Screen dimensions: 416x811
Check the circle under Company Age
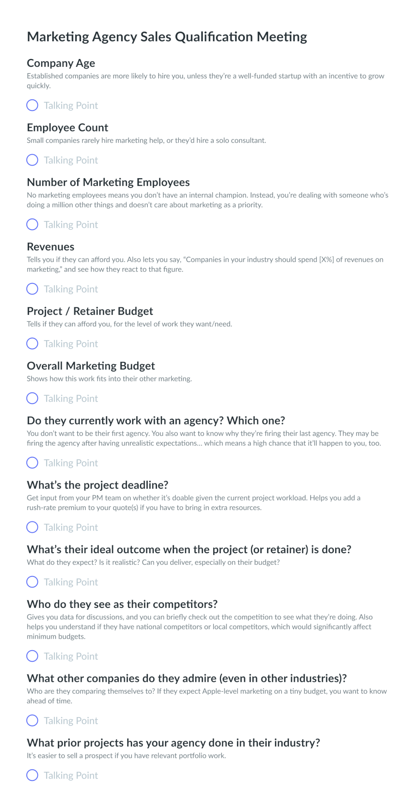click(32, 105)
